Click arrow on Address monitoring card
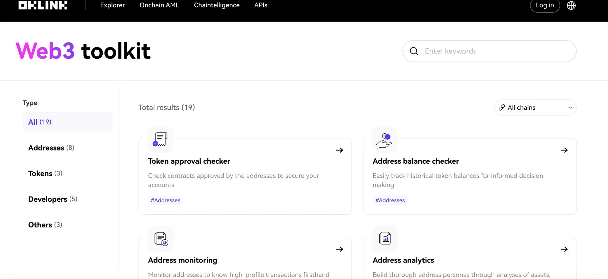 [339, 249]
